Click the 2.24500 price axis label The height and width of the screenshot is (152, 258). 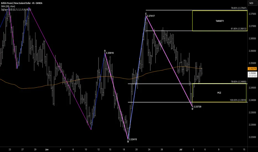click(252, 88)
